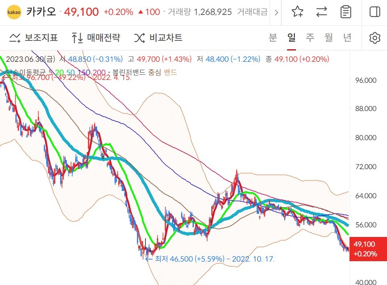Click the Bollinger 밴드 legend item

pyautogui.click(x=171, y=72)
